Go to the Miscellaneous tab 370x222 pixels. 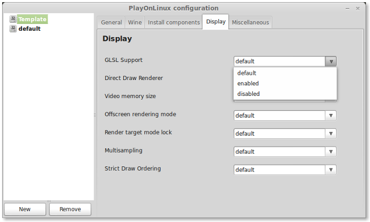coord(250,22)
